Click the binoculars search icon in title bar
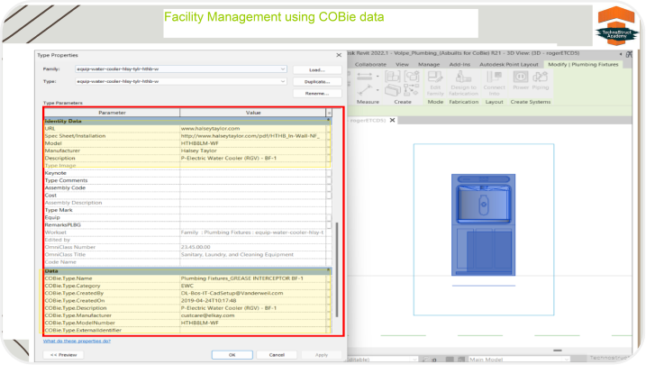 point(629,54)
